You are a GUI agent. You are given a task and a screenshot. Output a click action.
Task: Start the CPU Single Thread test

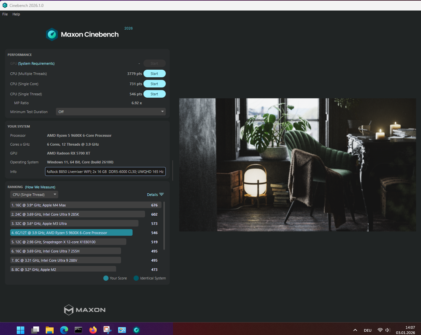pyautogui.click(x=154, y=94)
